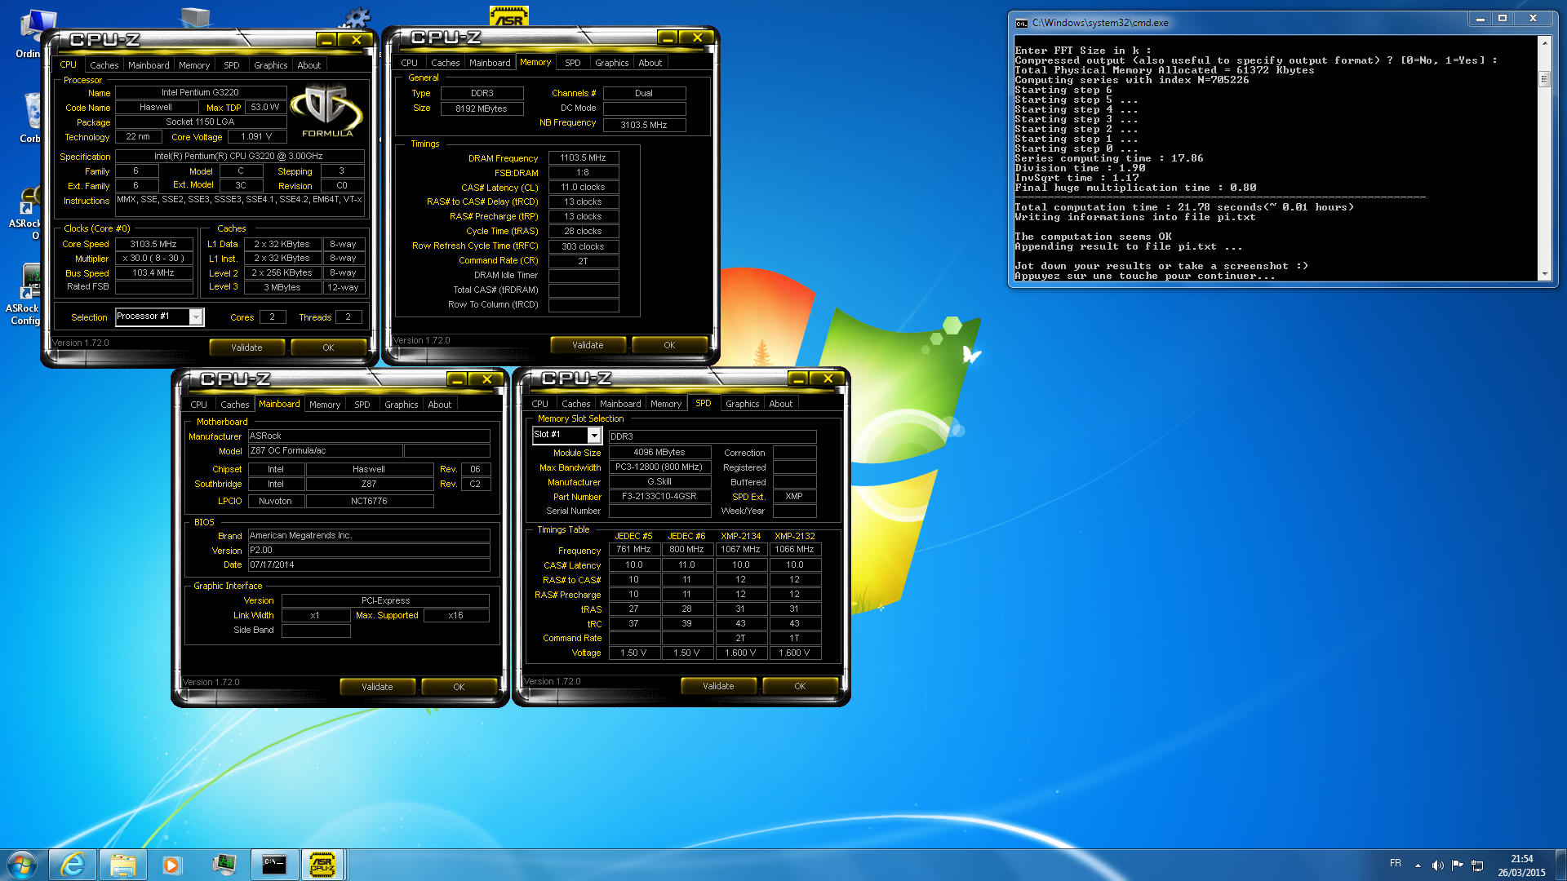This screenshot has width=1567, height=881.
Task: Switch to Caches tab in CPU window
Action: [104, 65]
